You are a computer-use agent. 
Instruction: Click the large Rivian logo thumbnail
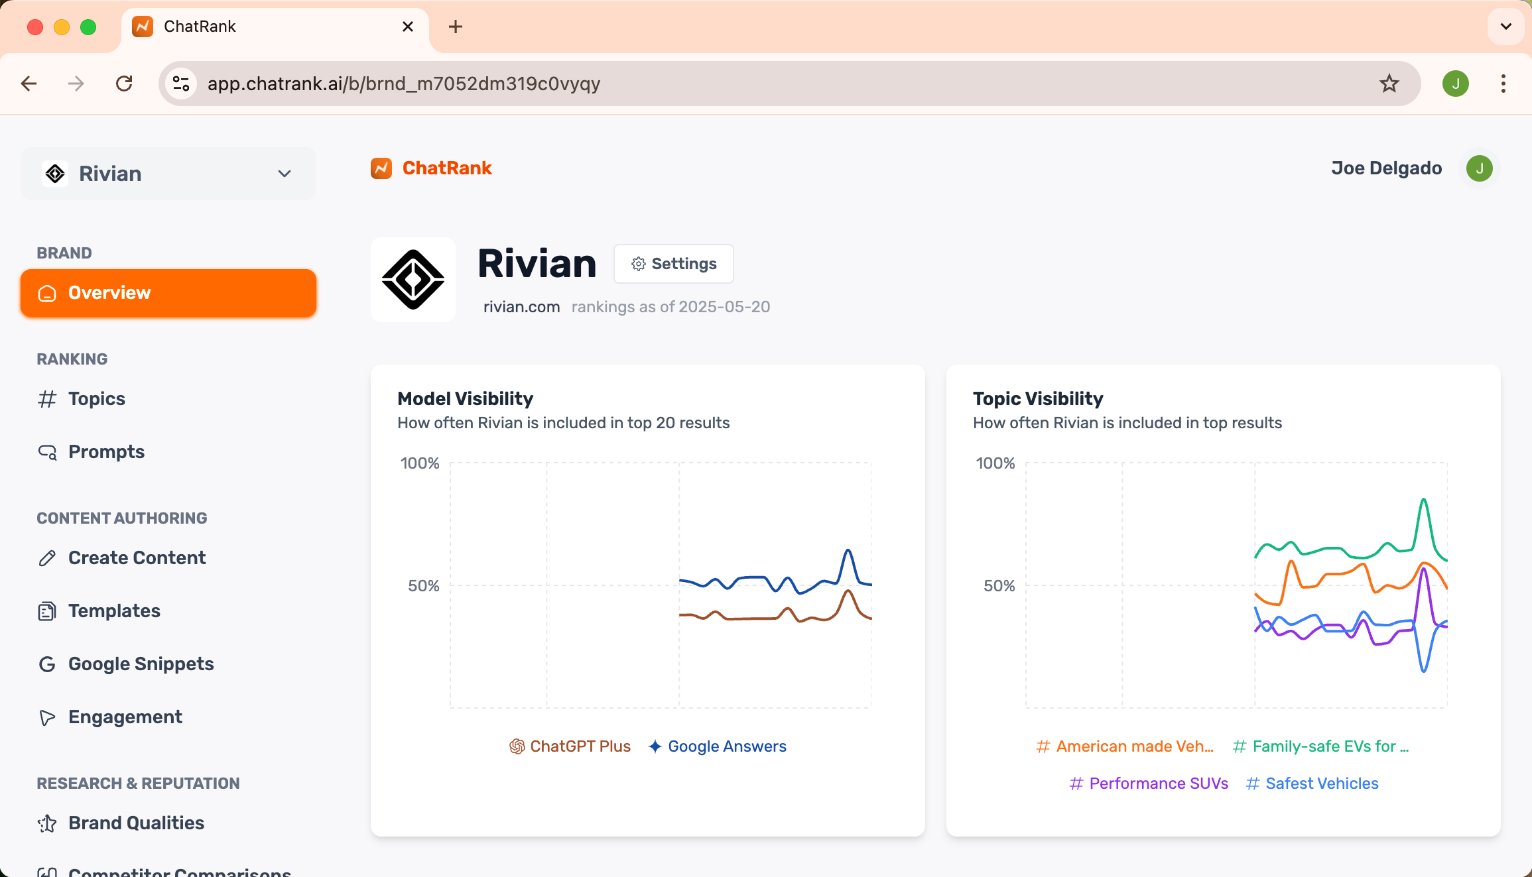click(413, 280)
